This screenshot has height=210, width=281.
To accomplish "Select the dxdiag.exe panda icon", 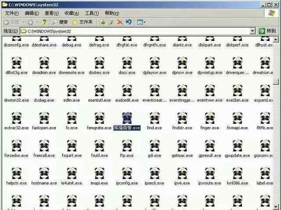I will (x=44, y=91).
